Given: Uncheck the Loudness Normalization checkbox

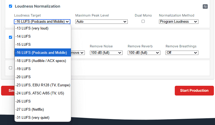Looking at the screenshot, I should (10, 6).
